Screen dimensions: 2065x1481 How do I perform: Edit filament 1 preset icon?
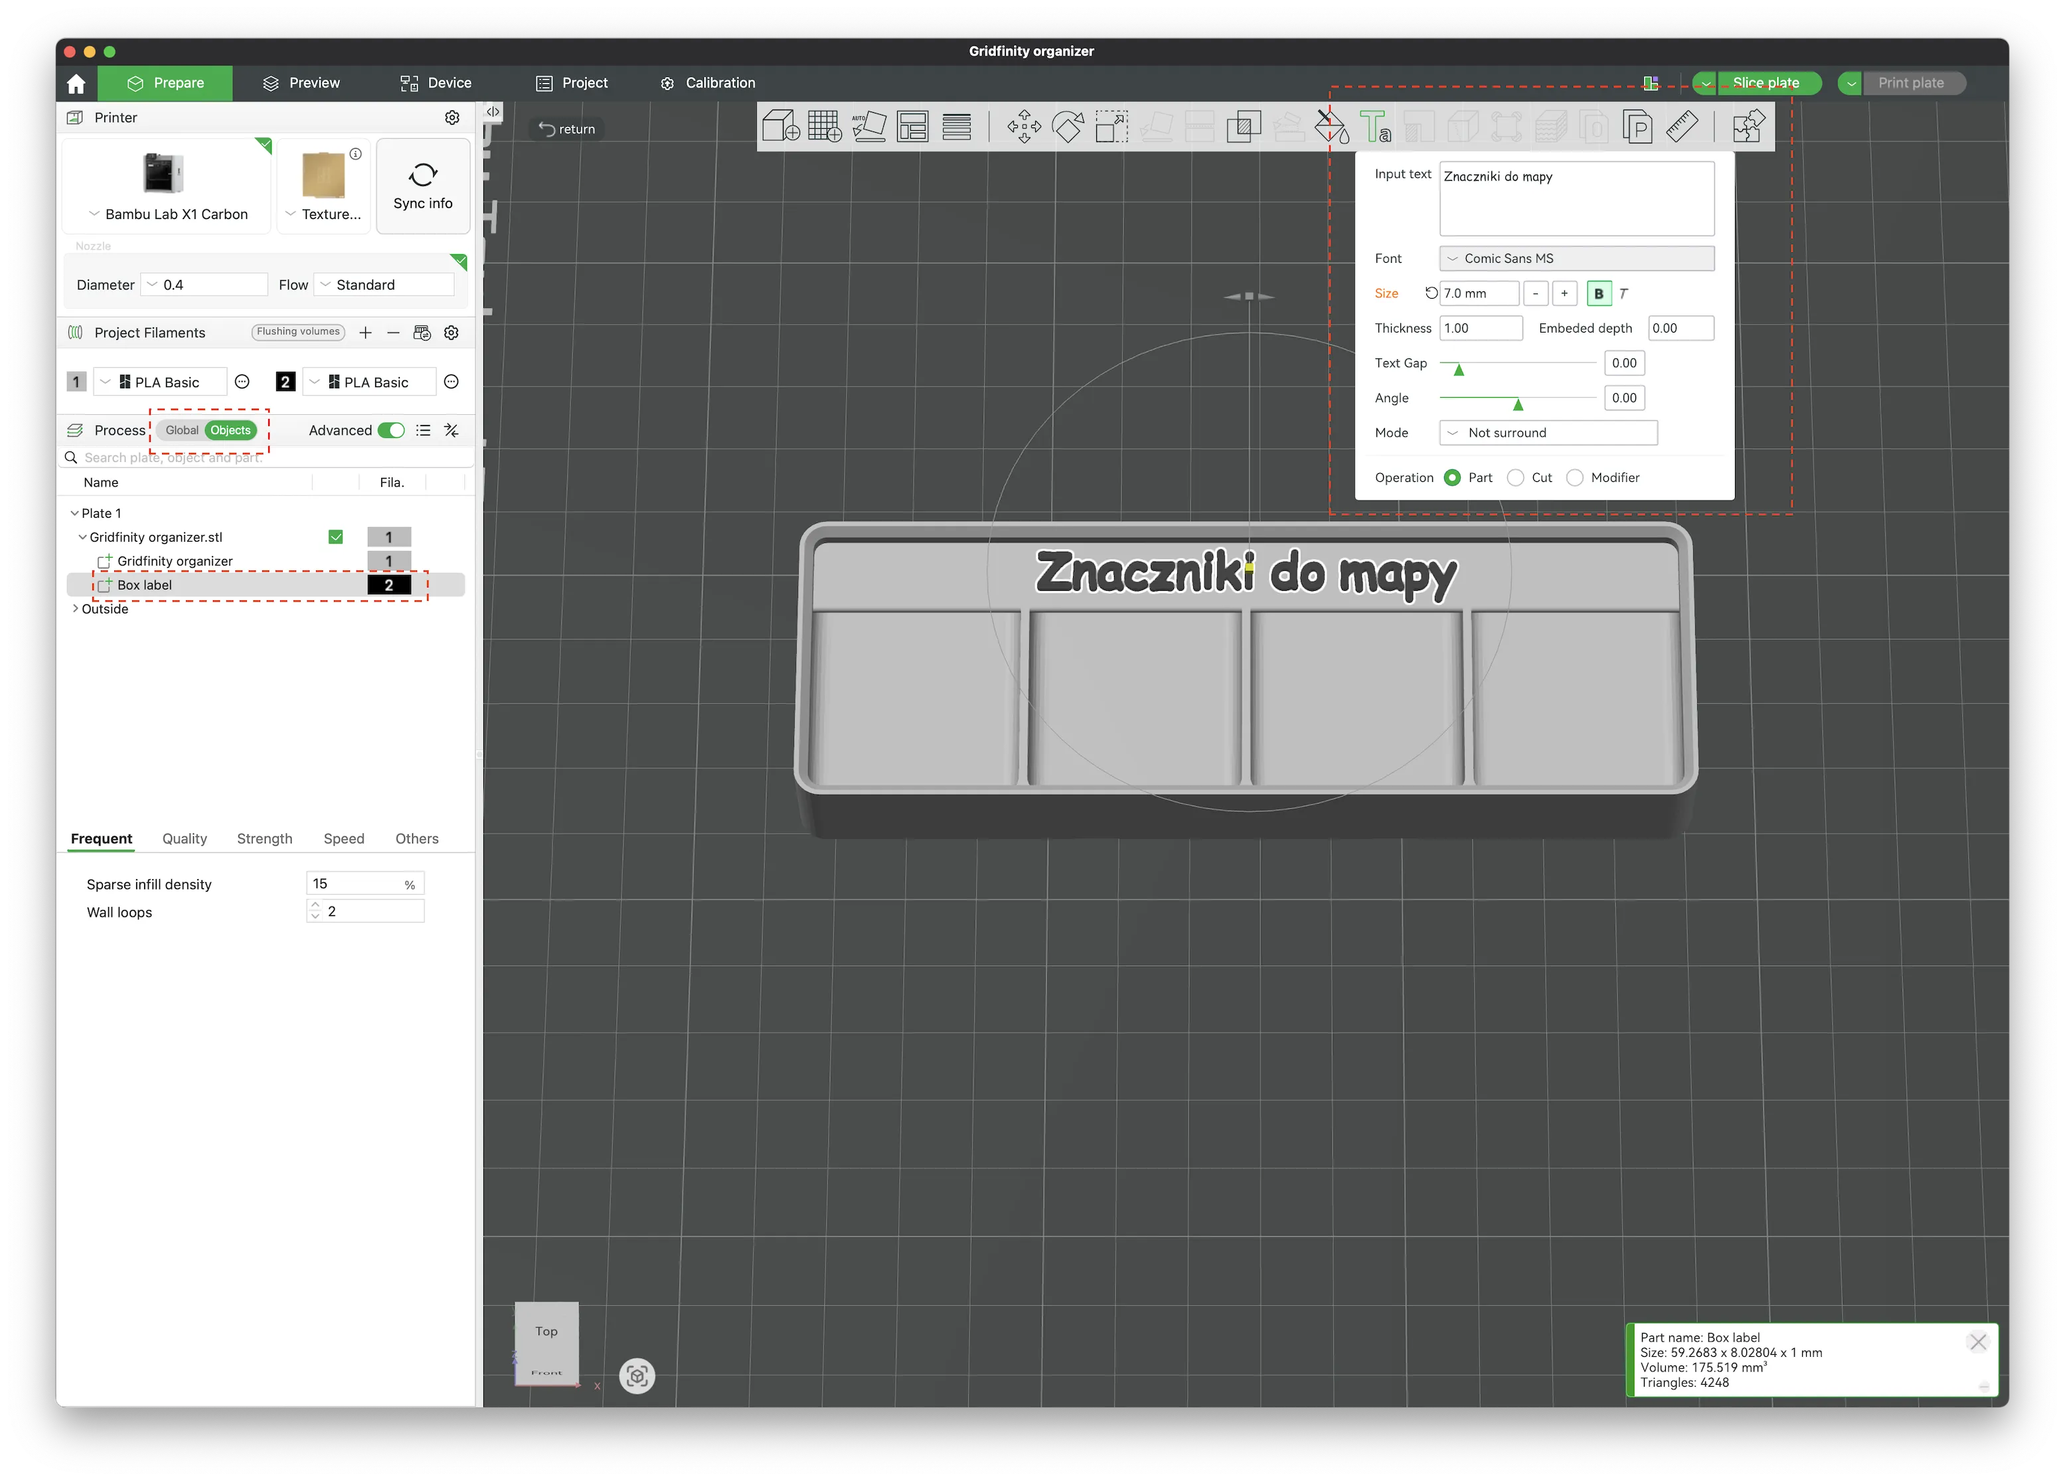[242, 382]
